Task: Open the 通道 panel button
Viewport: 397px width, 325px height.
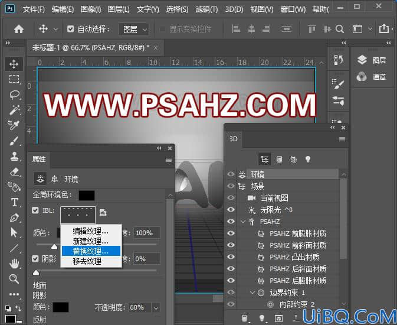Action: (372, 77)
